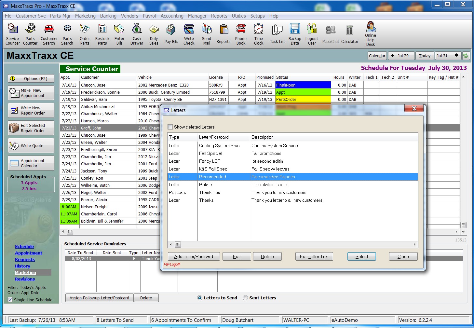Click the Delete button in Letters dialog
This screenshot has height=328, width=474.
click(267, 256)
